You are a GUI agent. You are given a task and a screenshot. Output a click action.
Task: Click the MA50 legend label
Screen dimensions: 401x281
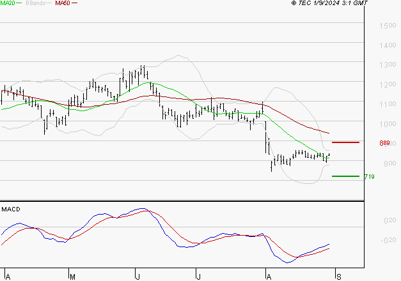63,3
